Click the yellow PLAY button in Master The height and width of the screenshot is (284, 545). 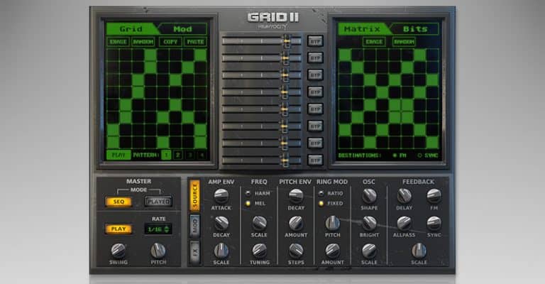[x=119, y=229]
